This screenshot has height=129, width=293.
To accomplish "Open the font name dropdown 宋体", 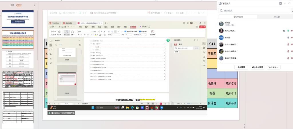I will tap(84, 31).
